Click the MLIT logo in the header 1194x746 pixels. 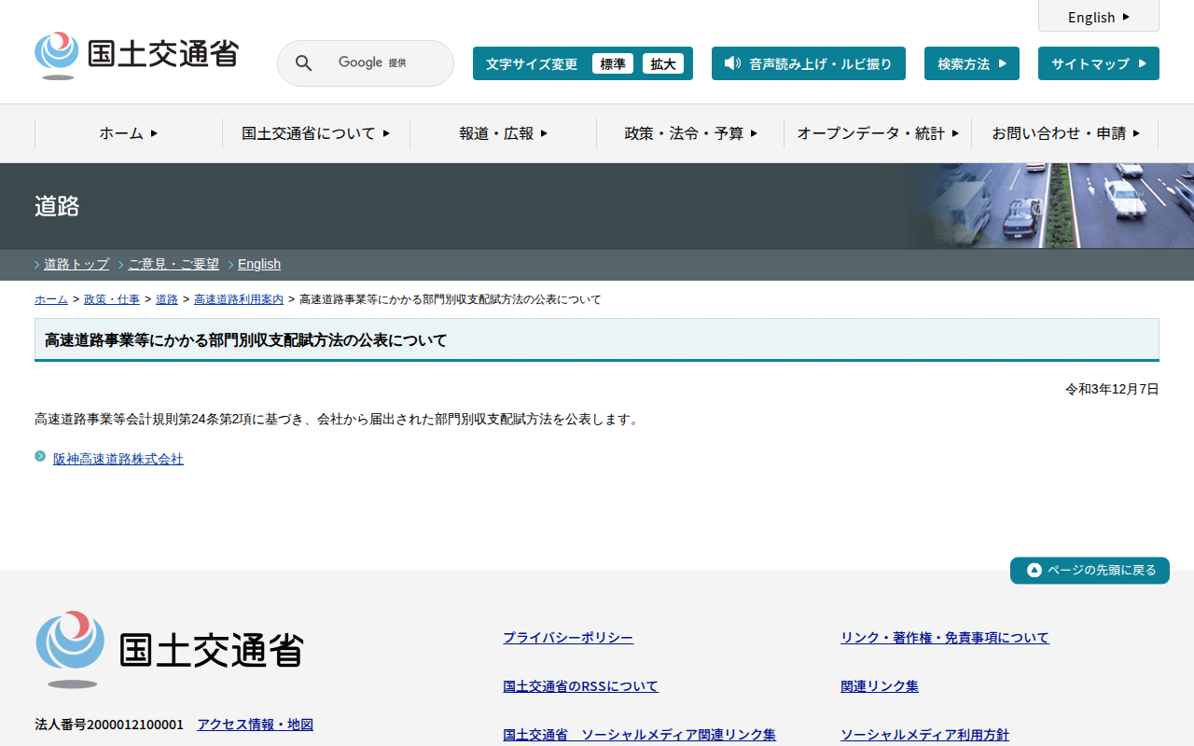(136, 55)
